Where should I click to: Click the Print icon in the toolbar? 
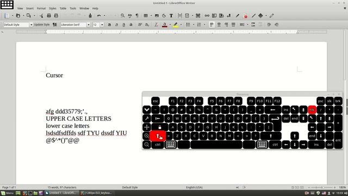tap(49, 16)
